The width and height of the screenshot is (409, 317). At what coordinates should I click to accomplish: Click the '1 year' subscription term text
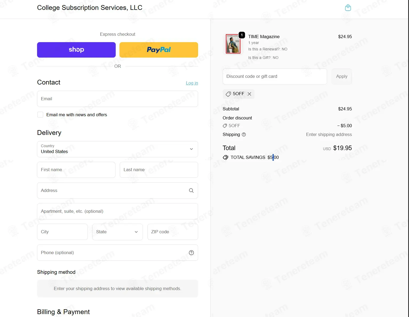[x=254, y=43]
